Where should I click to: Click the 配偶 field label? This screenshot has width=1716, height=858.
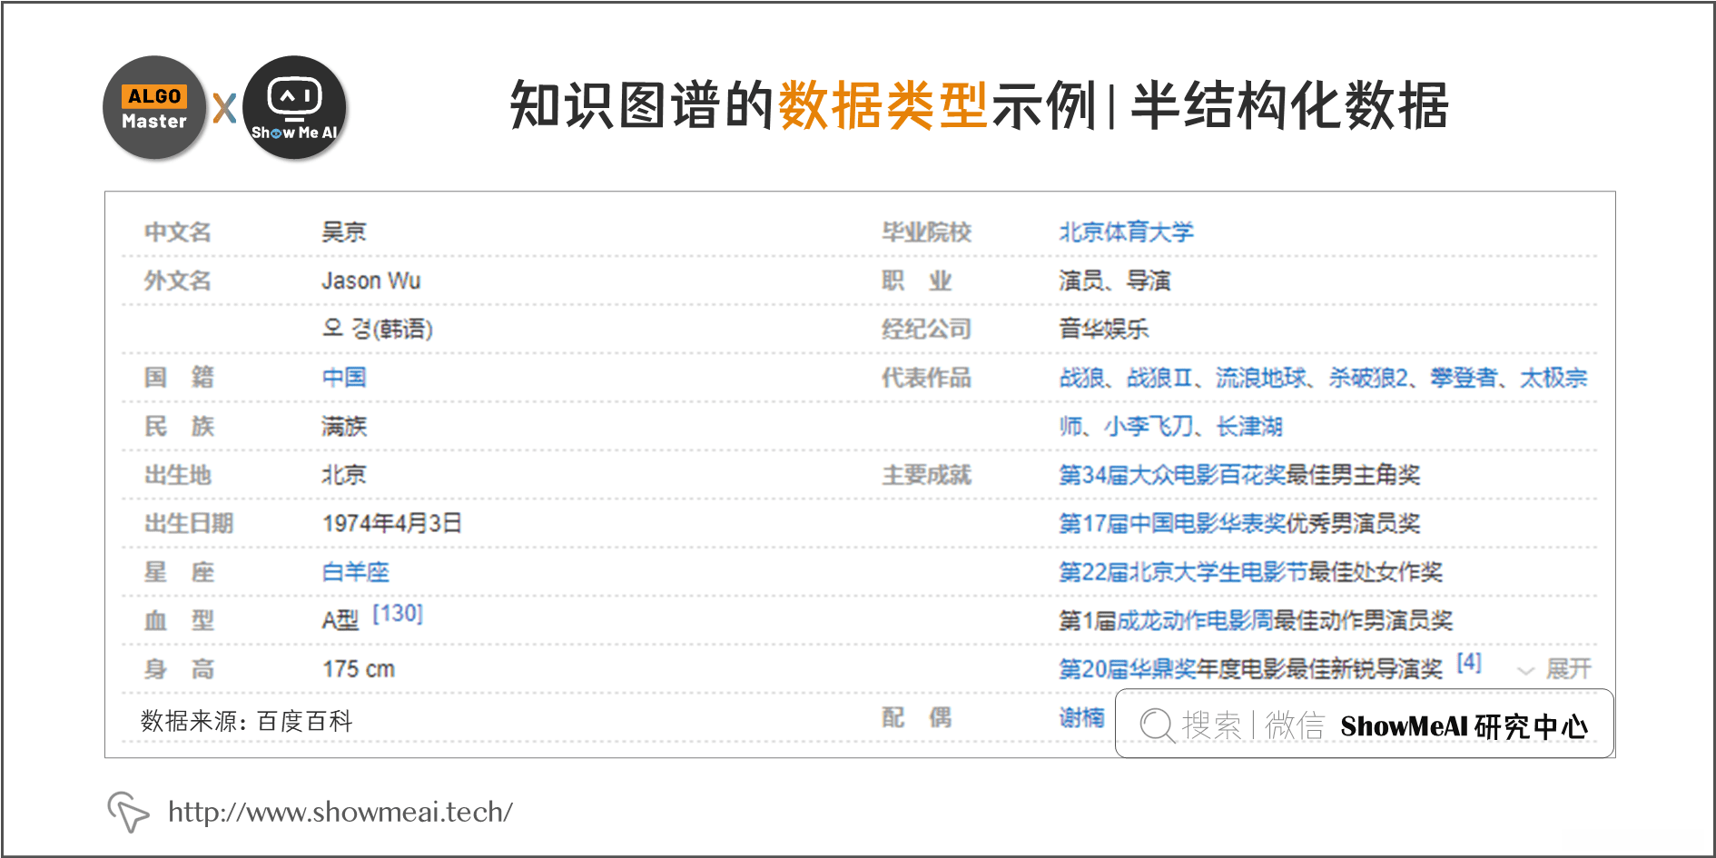[917, 717]
